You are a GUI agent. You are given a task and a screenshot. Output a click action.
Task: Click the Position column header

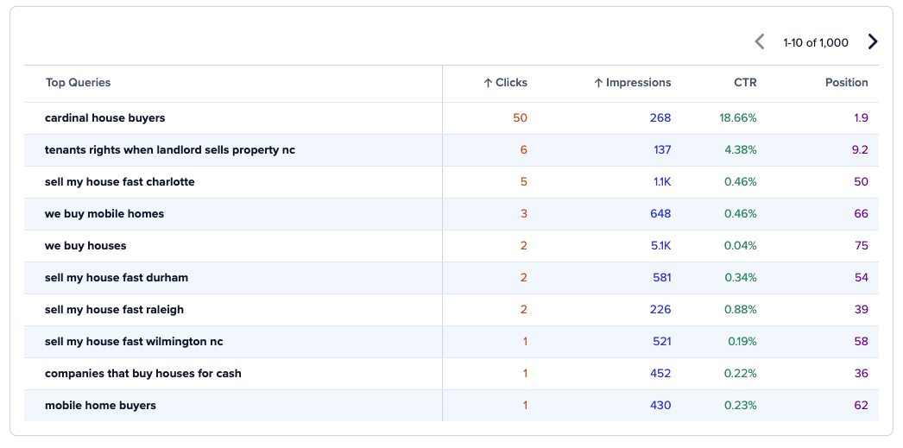point(847,82)
